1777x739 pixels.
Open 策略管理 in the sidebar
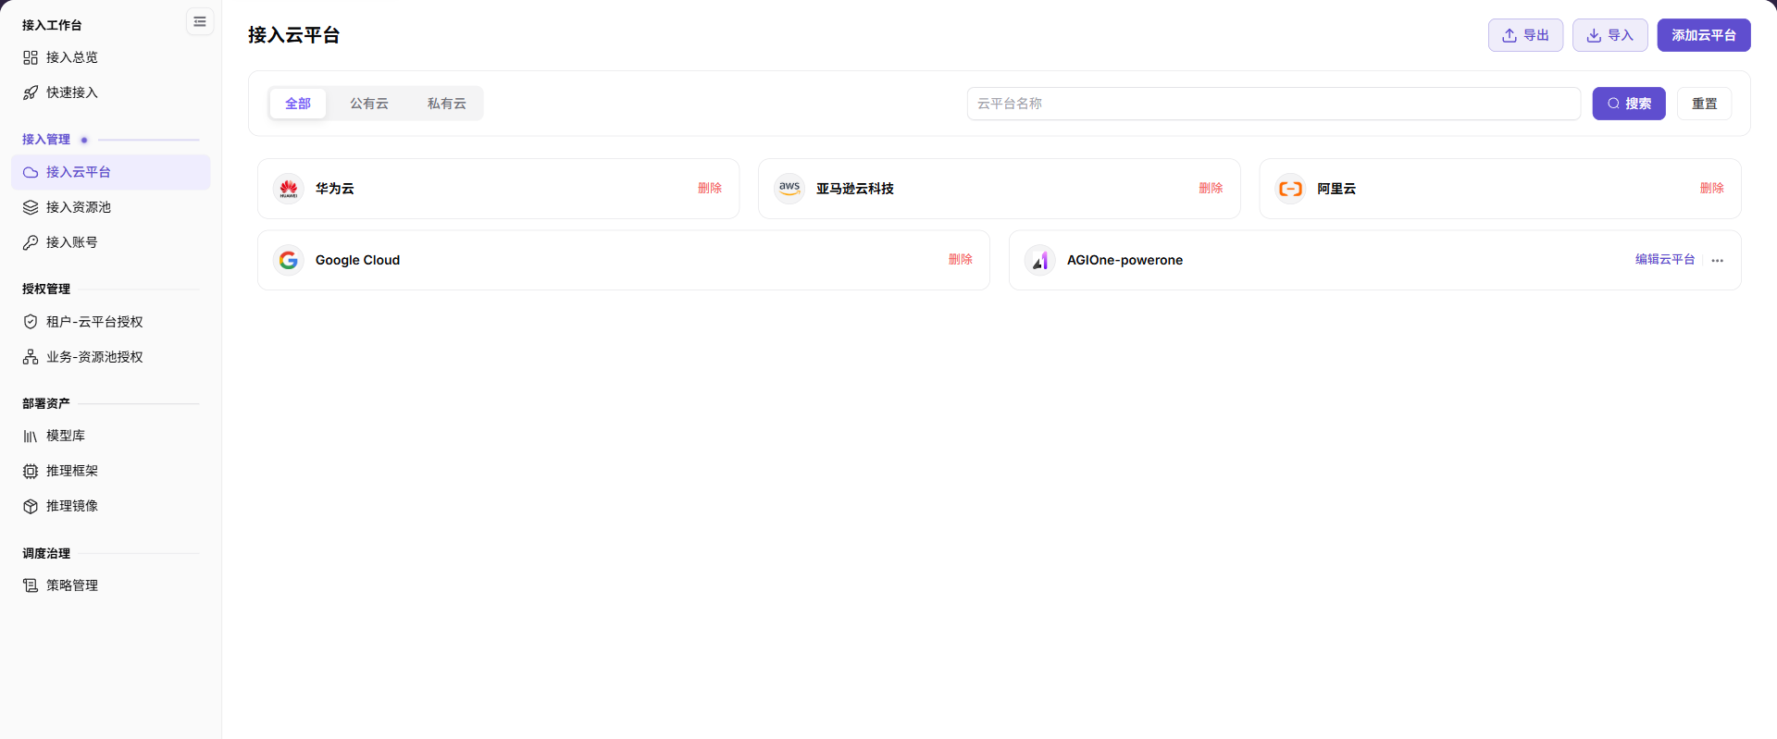click(111, 585)
